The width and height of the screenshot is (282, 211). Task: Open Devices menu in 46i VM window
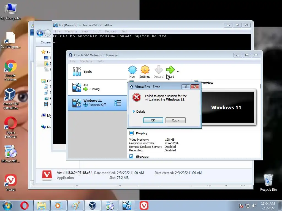pos(110,31)
